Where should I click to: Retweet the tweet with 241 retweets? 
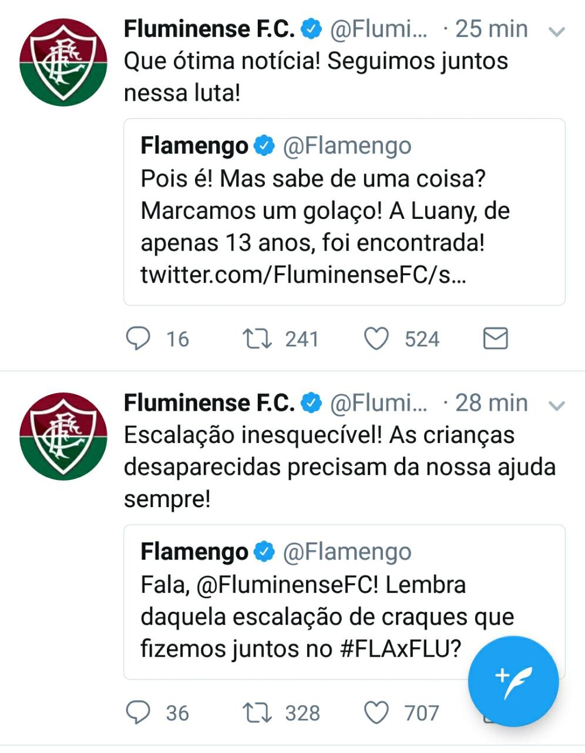[x=257, y=339]
